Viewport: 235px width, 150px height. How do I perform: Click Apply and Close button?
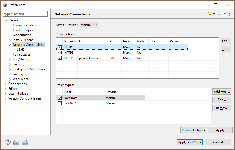[190, 142]
